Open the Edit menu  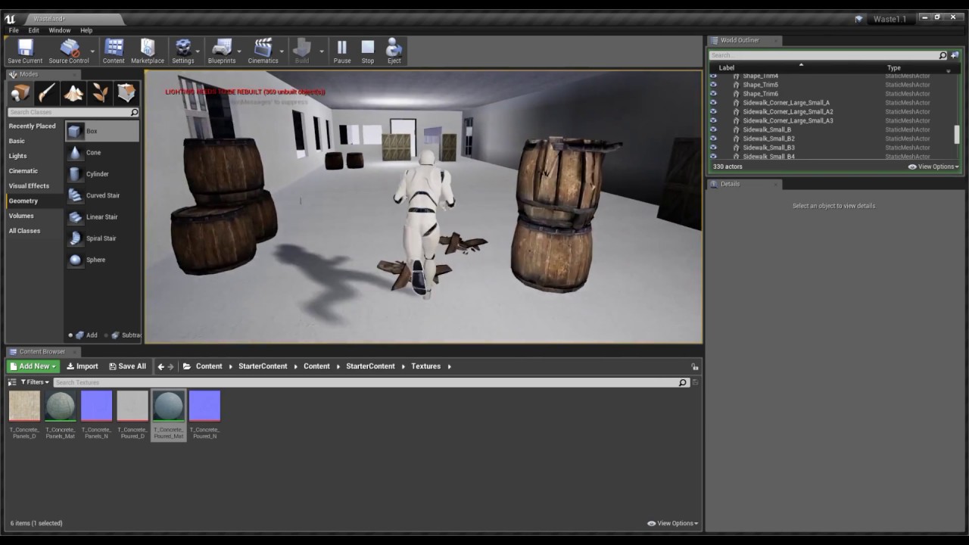coord(34,30)
